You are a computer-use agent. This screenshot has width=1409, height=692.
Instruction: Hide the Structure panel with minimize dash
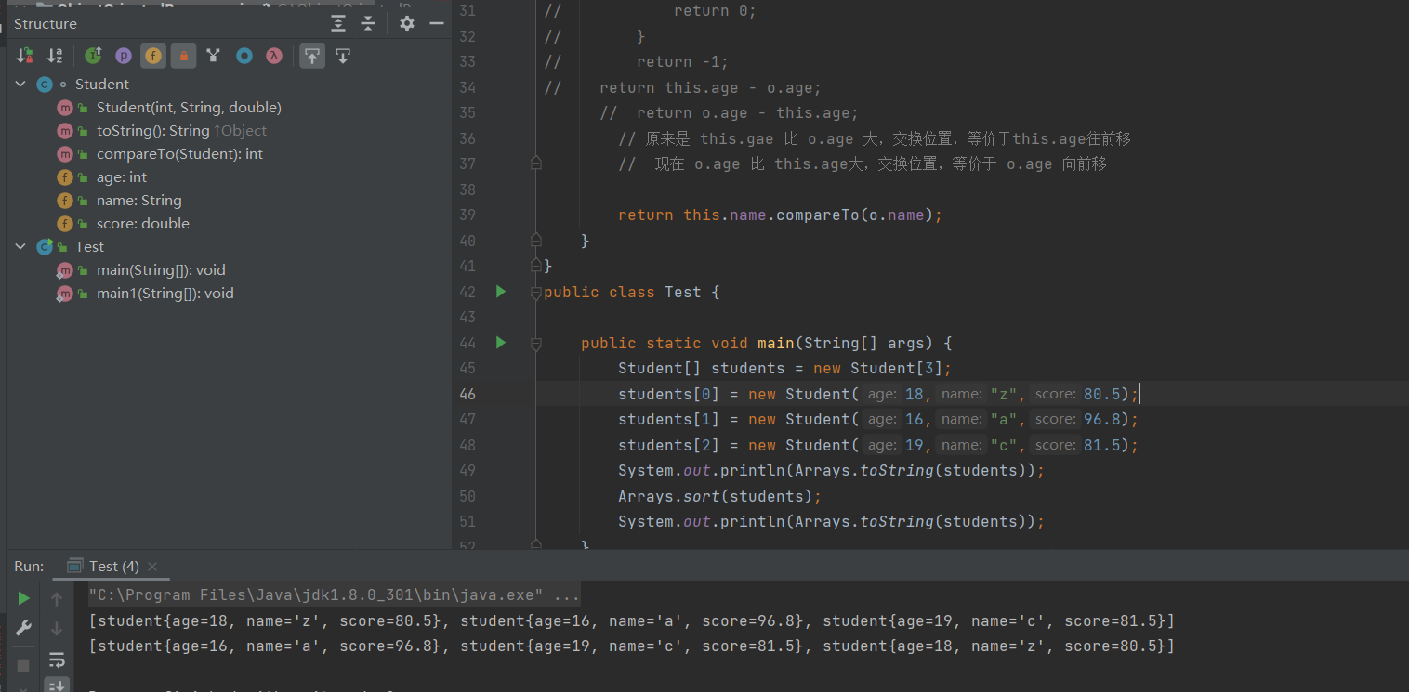(x=436, y=23)
